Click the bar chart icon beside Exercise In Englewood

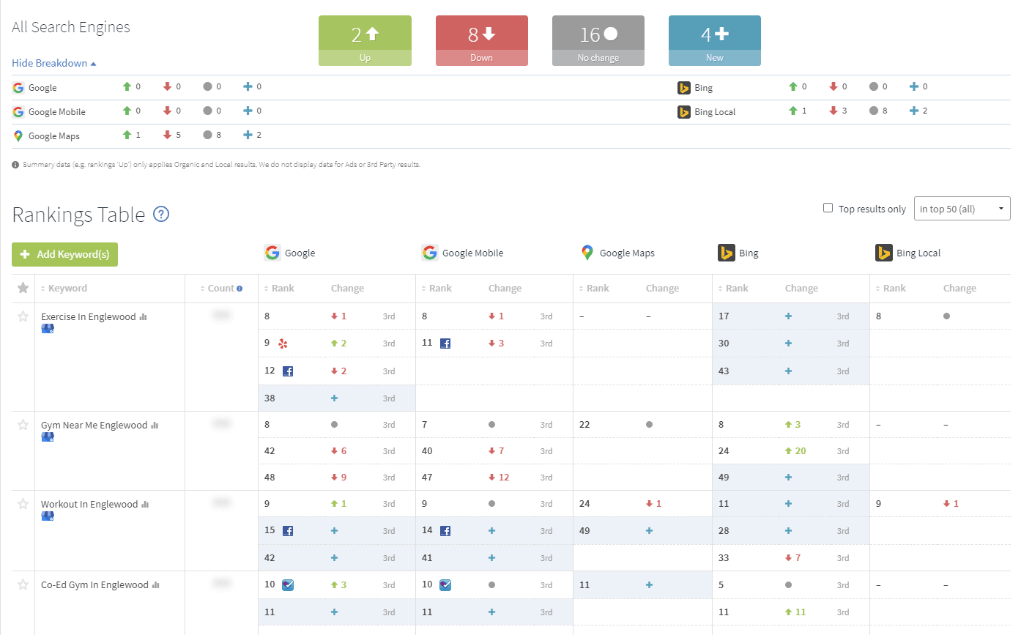144,317
